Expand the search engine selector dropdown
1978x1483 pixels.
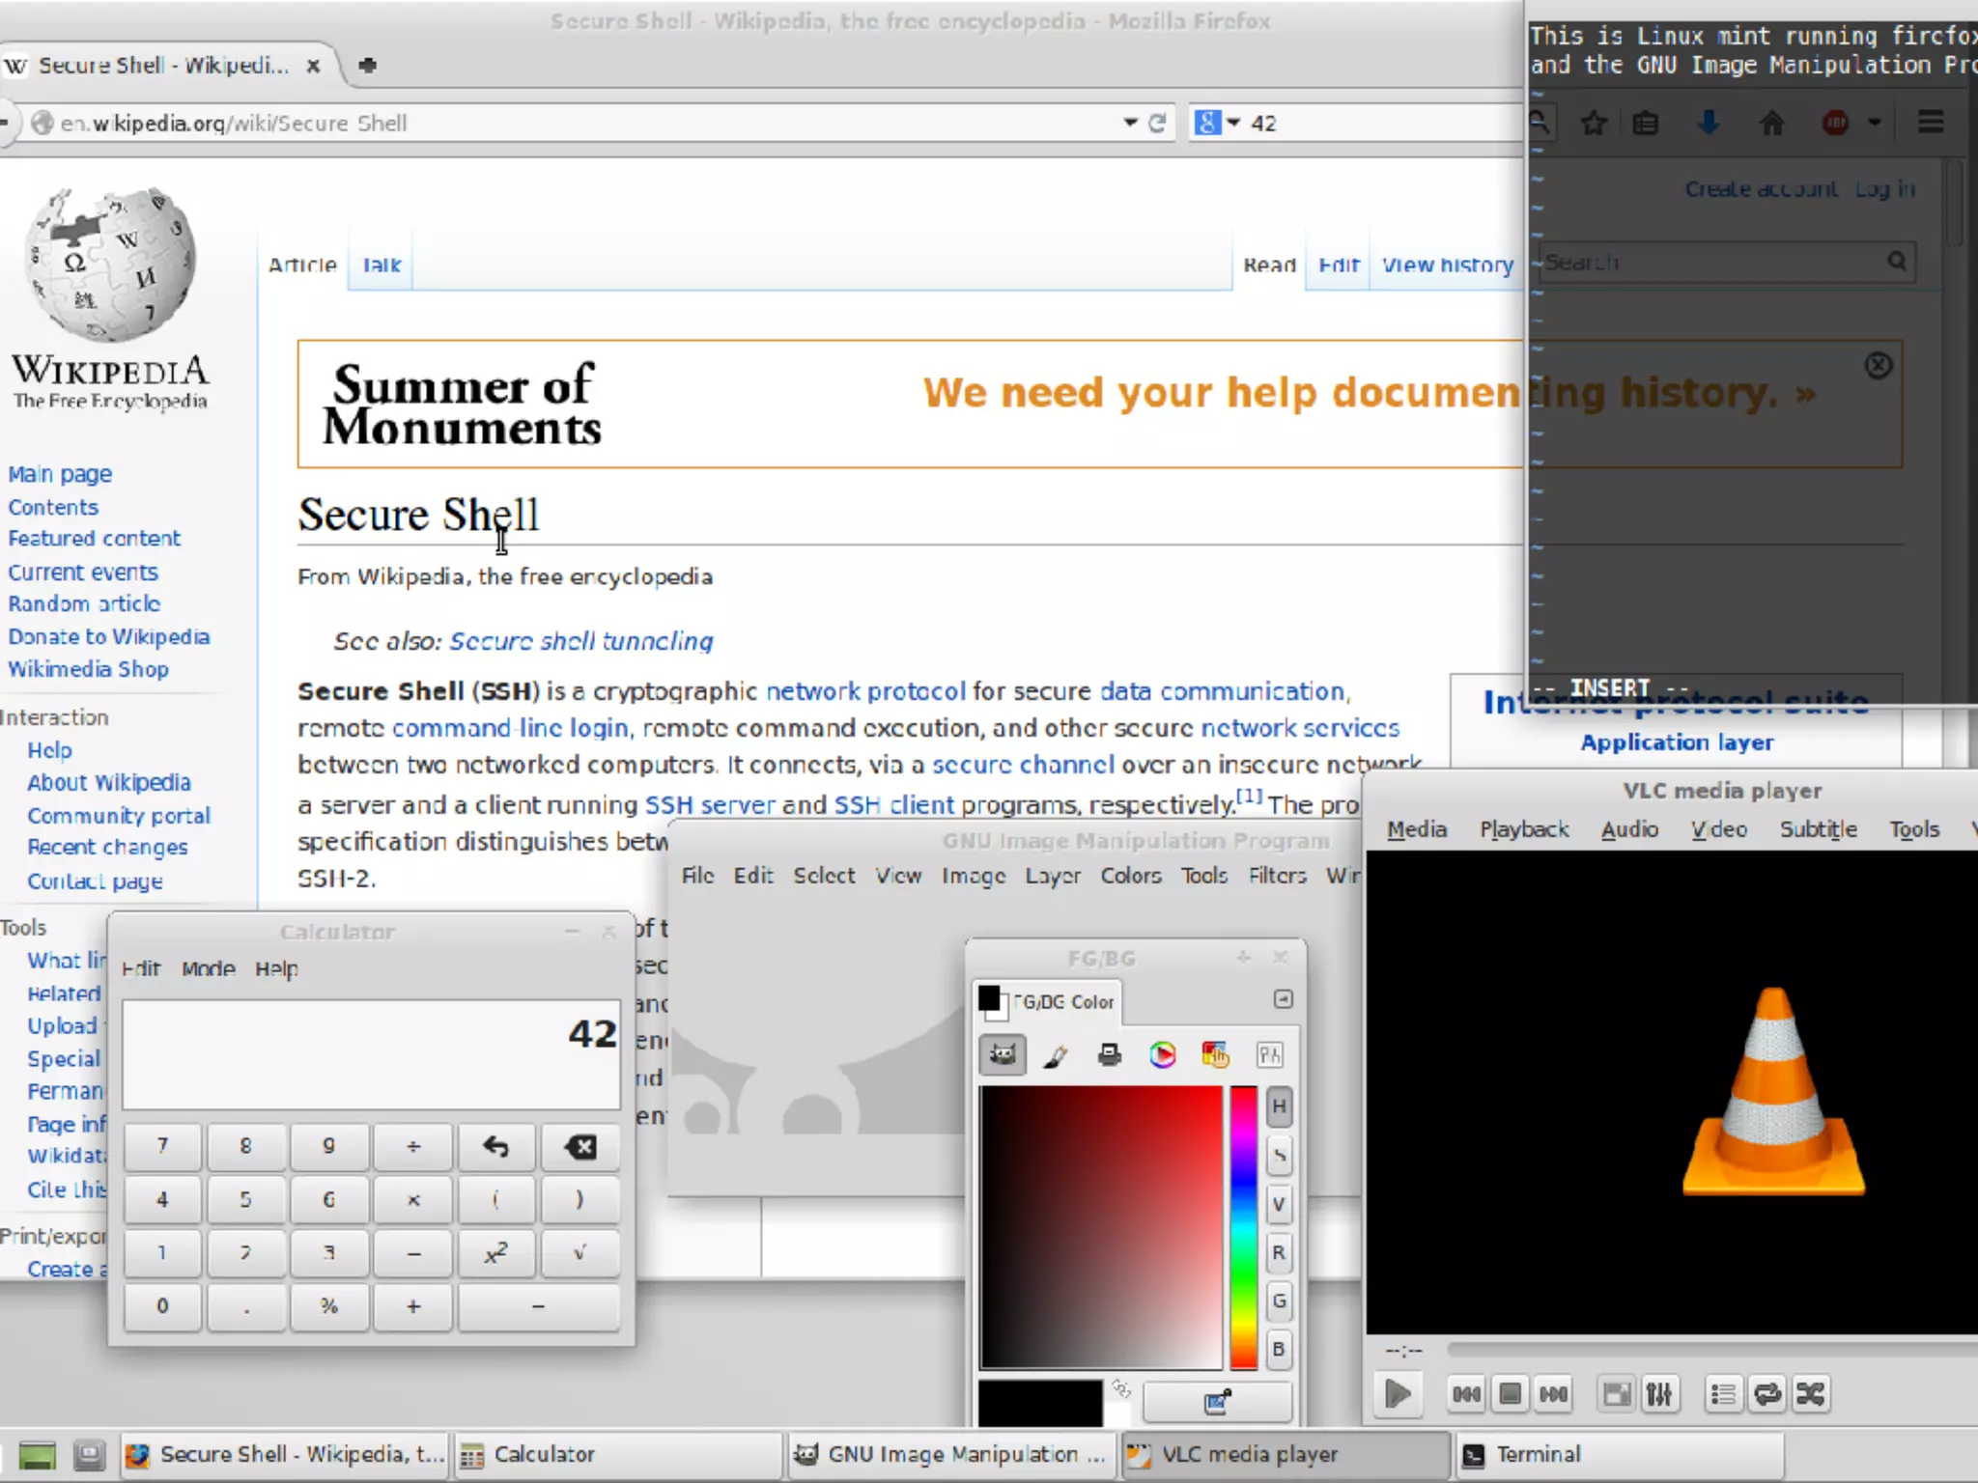(1233, 123)
